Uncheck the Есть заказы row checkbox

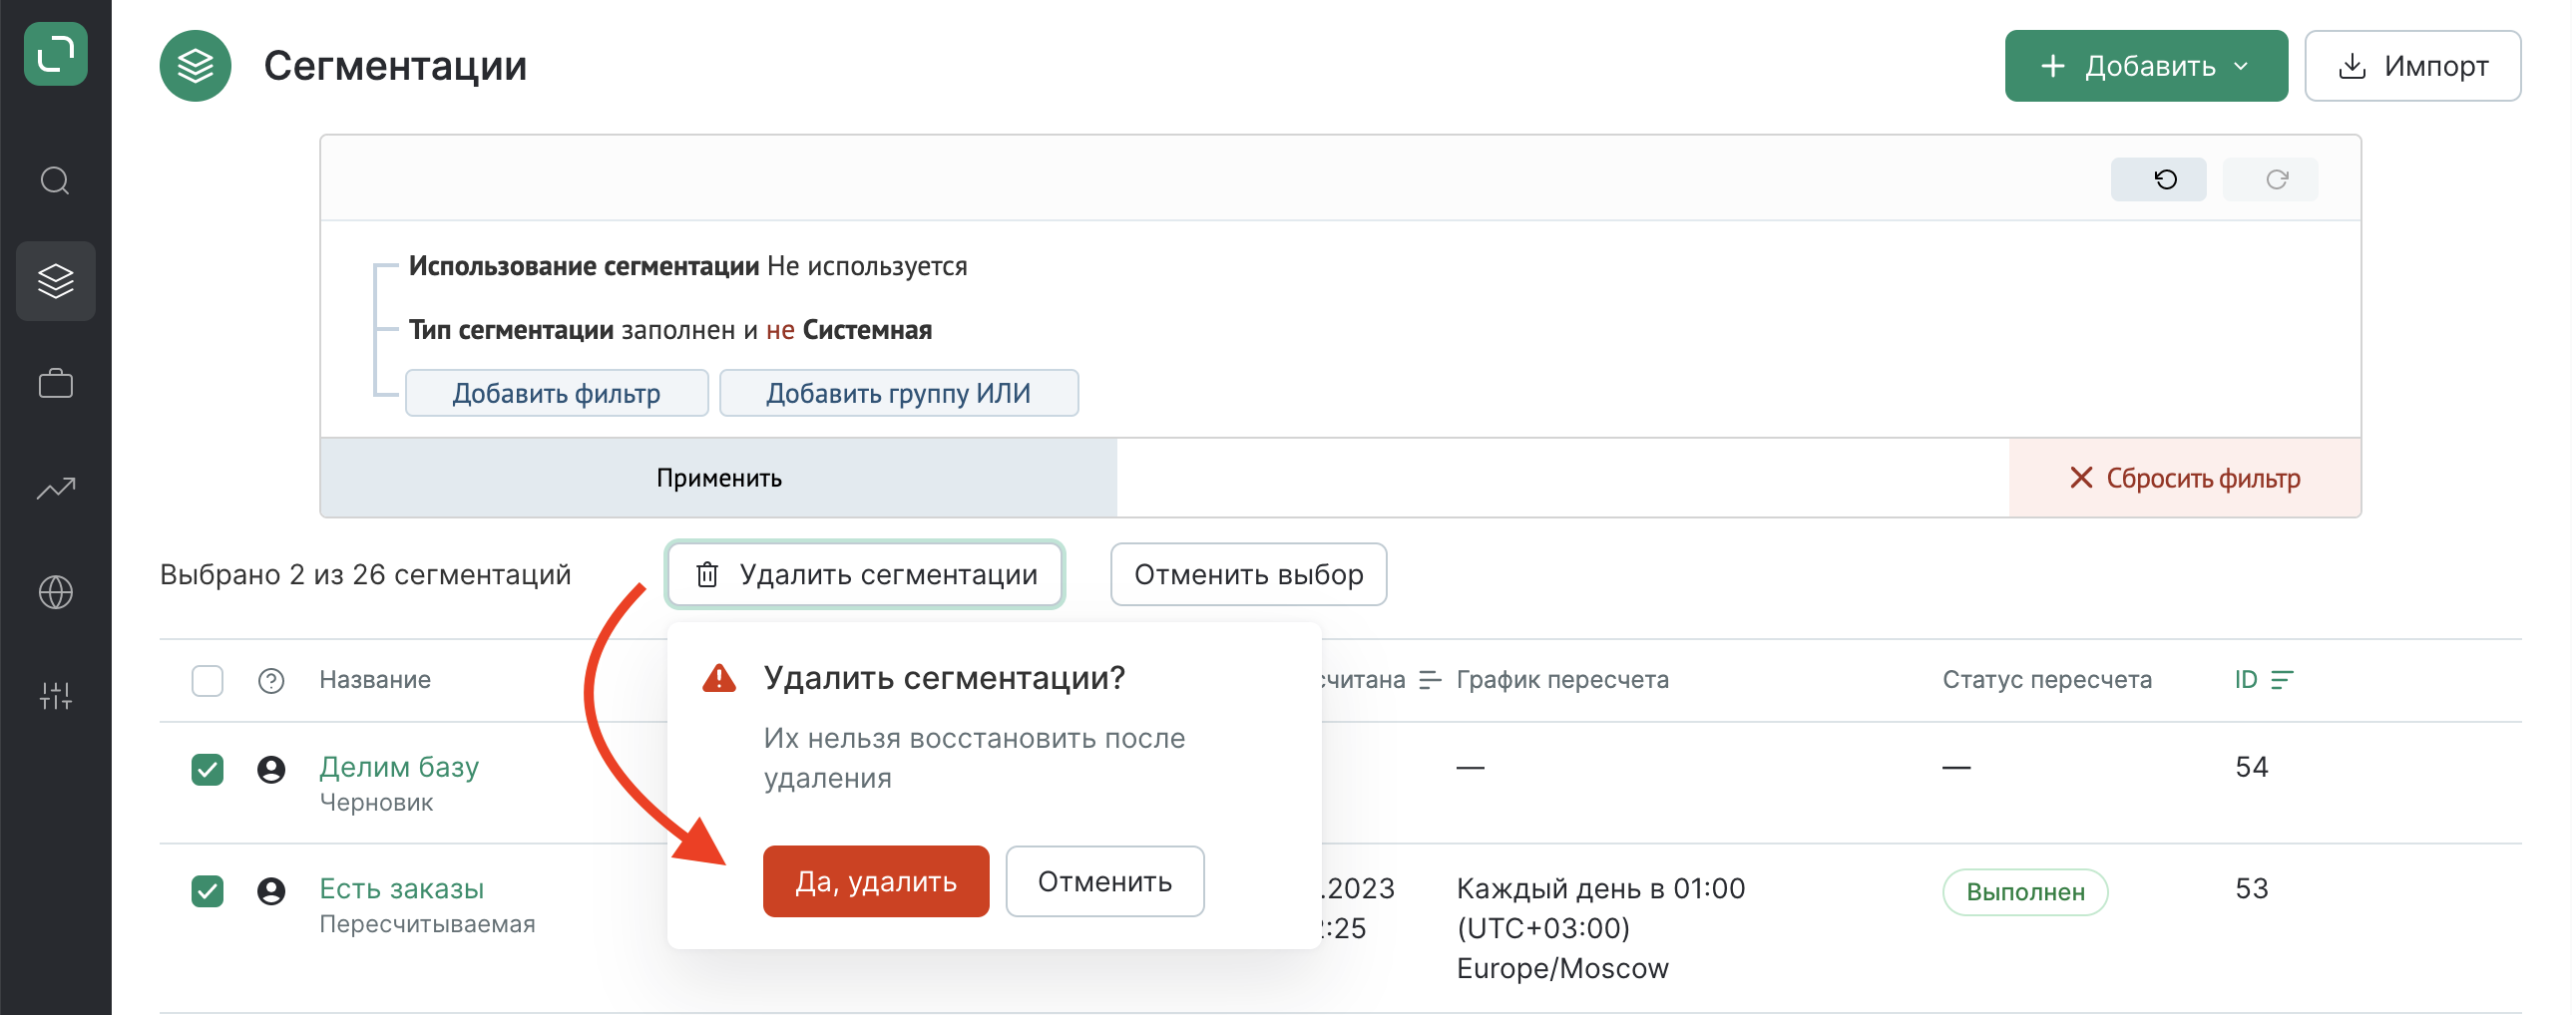click(208, 890)
